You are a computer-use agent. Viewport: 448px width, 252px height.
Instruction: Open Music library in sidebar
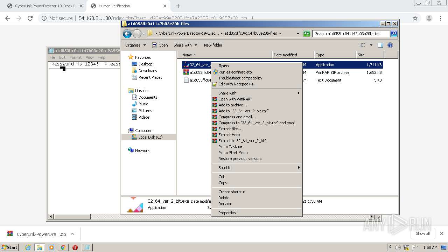[143, 104]
